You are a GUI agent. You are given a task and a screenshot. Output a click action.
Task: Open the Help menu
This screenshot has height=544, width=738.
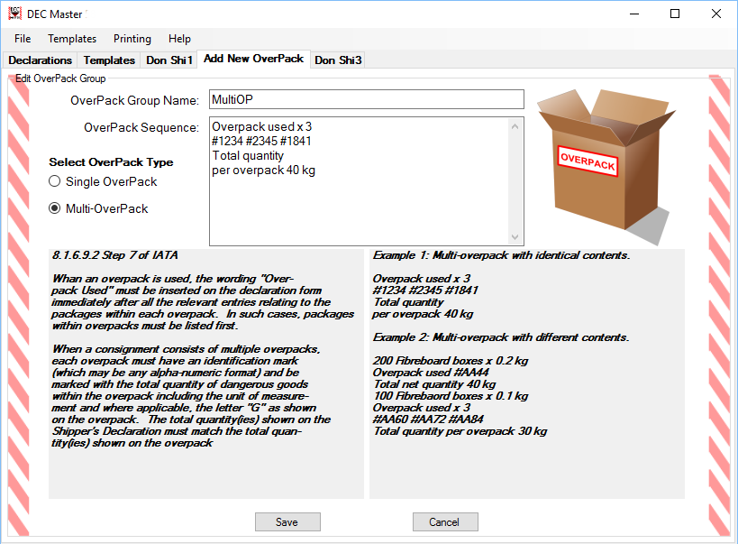click(179, 39)
